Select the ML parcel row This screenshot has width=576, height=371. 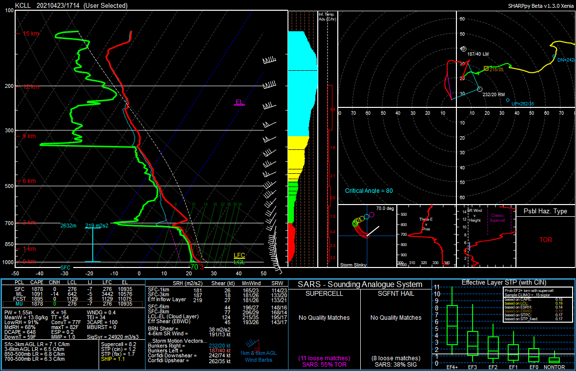click(72, 294)
